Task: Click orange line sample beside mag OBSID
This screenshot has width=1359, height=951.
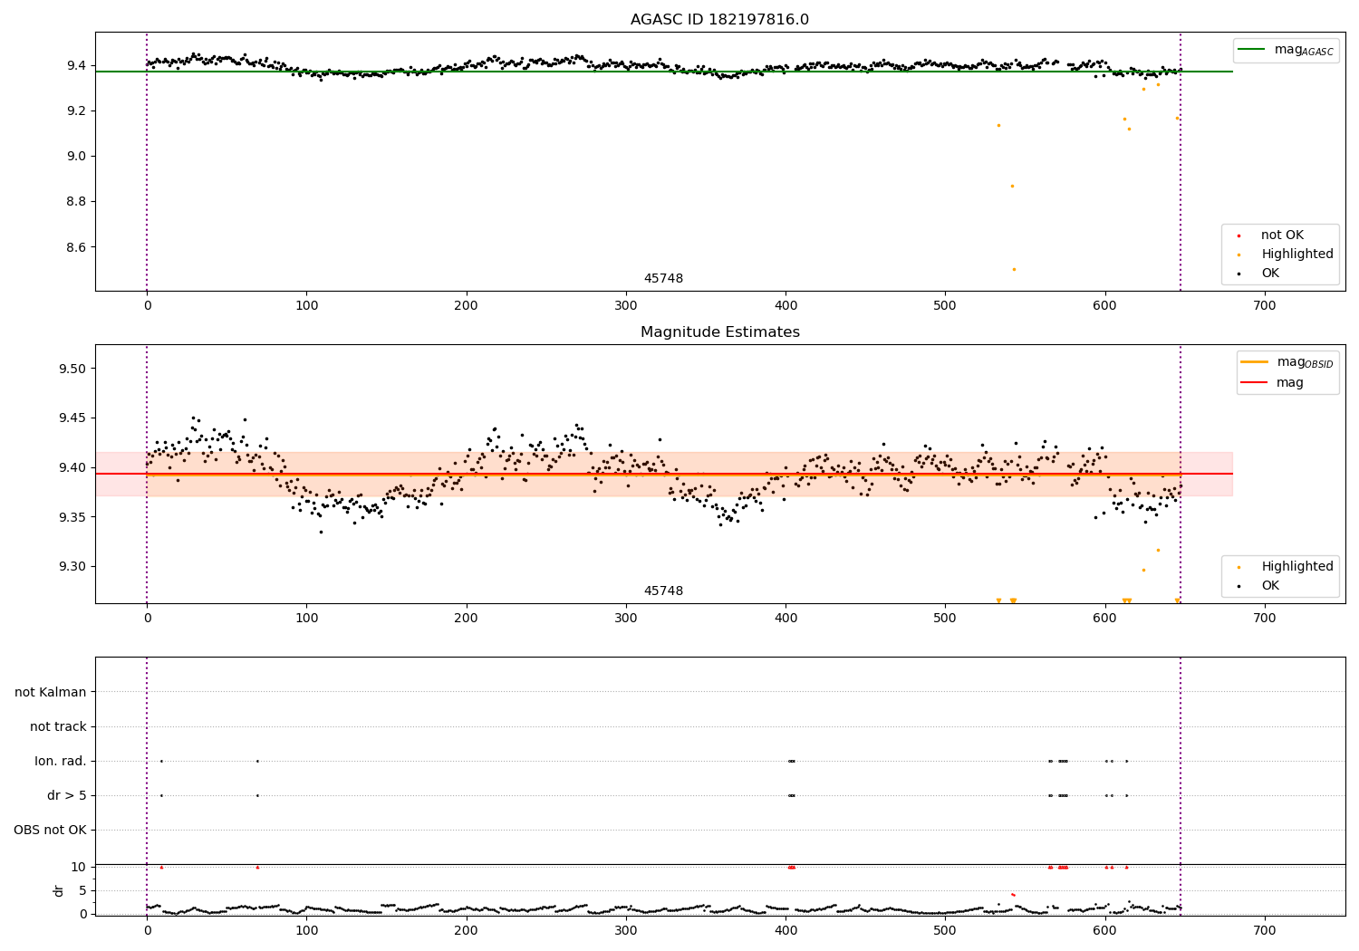Action: (1254, 362)
